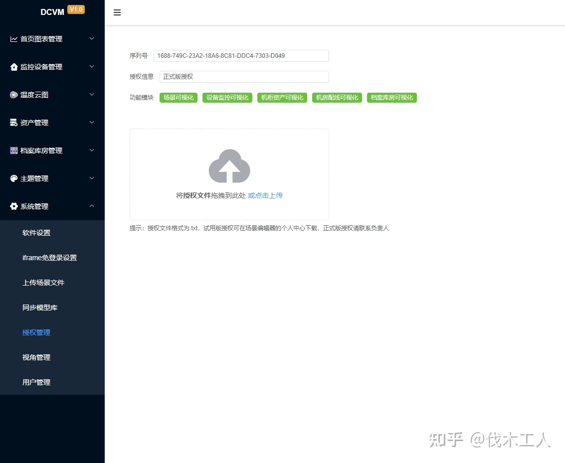Expand the 资产管理 chevron
The height and width of the screenshot is (463, 565).
coord(92,123)
